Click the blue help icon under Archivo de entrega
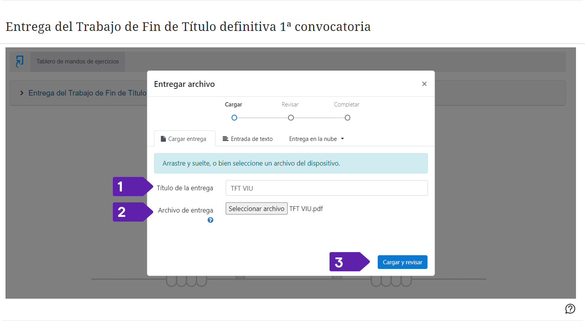 click(x=210, y=220)
